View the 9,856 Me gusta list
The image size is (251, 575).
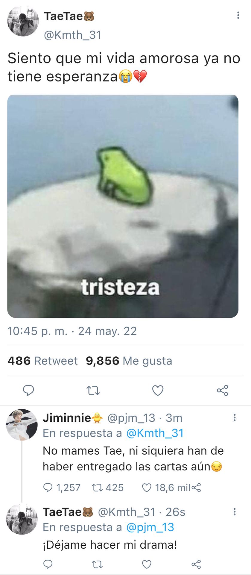(x=129, y=361)
